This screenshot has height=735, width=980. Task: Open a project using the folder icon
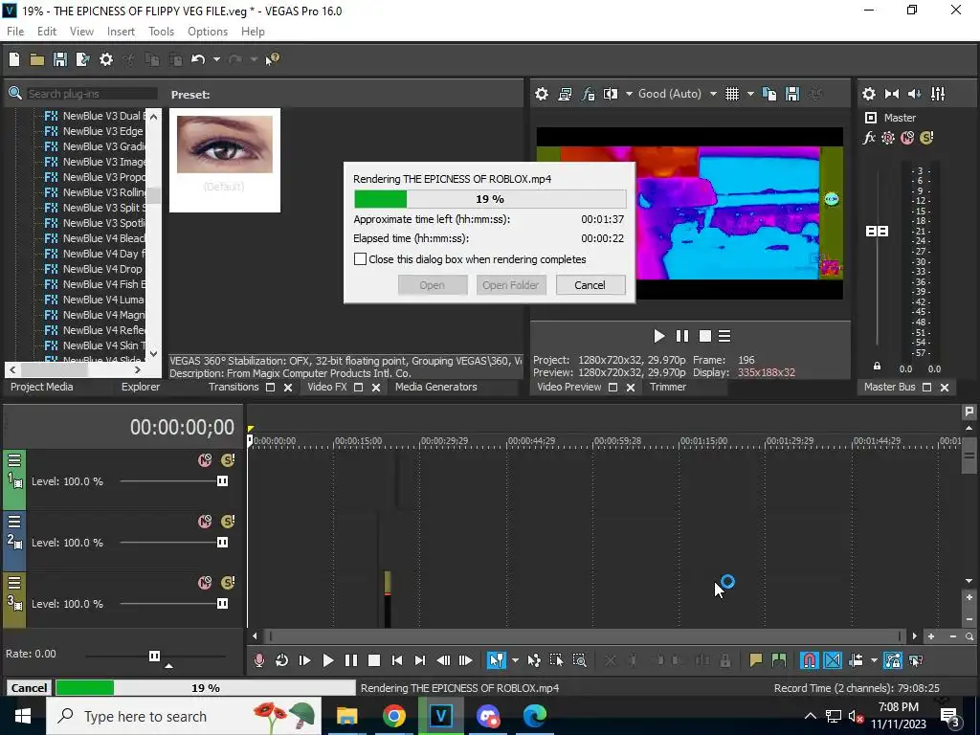[37, 59]
